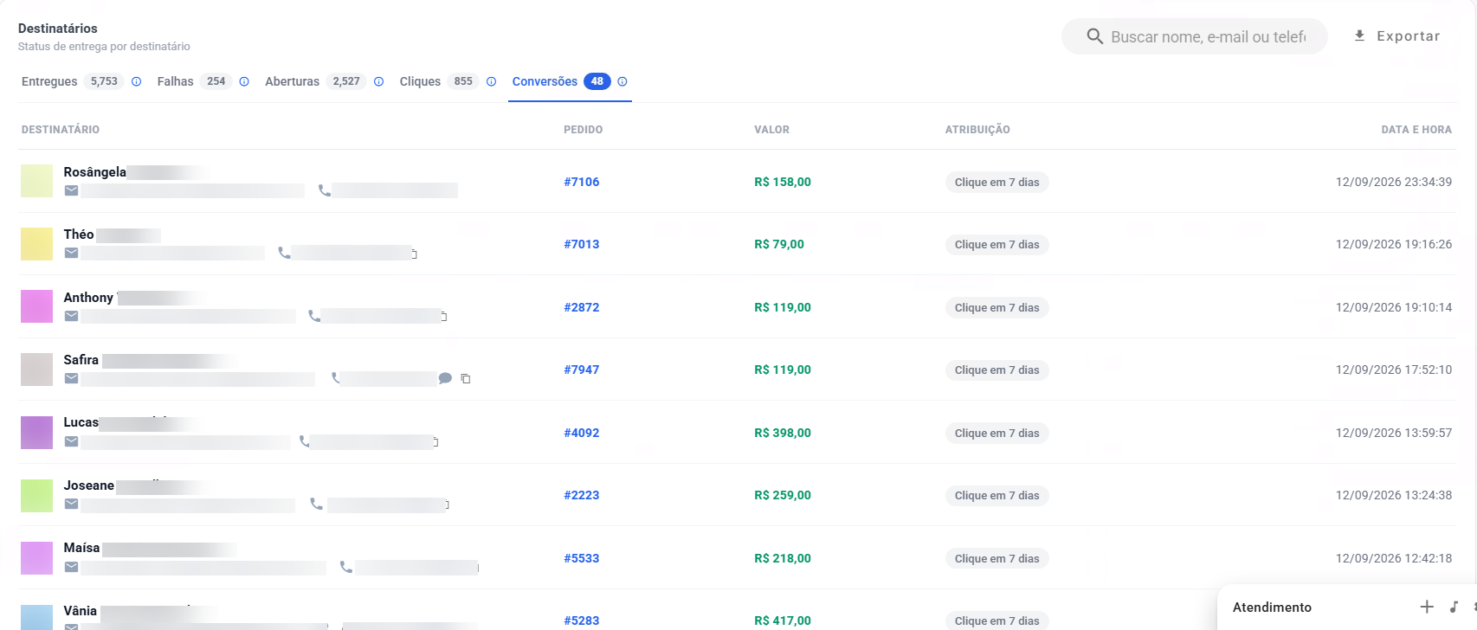The image size is (1477, 630).
Task: Click the info icon next to Falhas
Action: tap(244, 81)
